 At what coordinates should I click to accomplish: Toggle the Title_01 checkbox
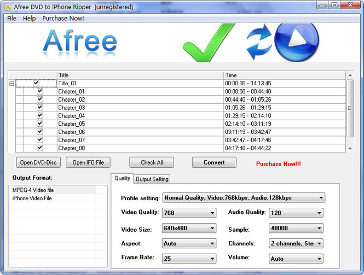[36, 83]
